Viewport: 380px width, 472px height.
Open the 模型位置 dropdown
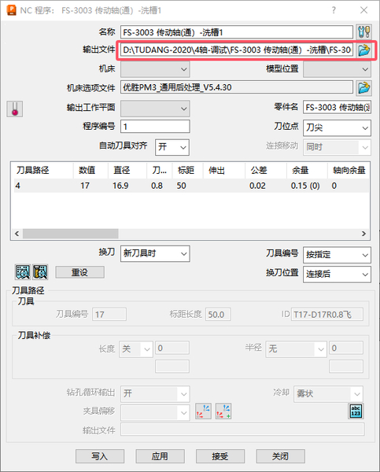click(337, 69)
